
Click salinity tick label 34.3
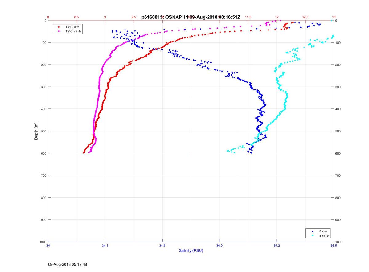point(105,246)
